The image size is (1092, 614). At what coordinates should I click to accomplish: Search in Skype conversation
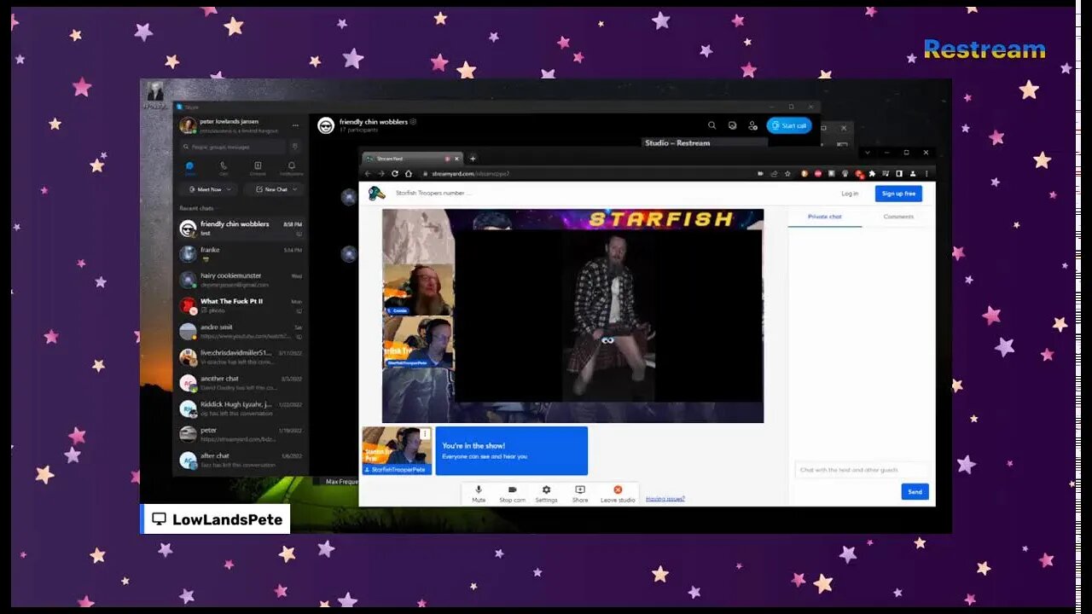click(x=712, y=125)
